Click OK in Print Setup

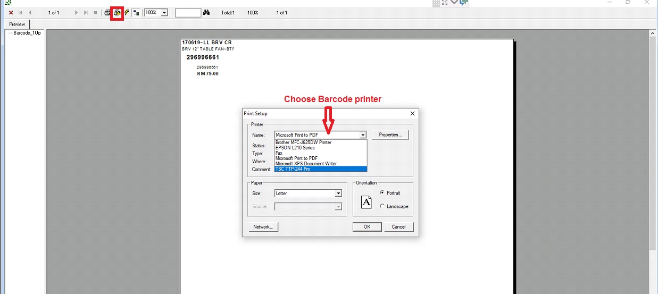(367, 226)
